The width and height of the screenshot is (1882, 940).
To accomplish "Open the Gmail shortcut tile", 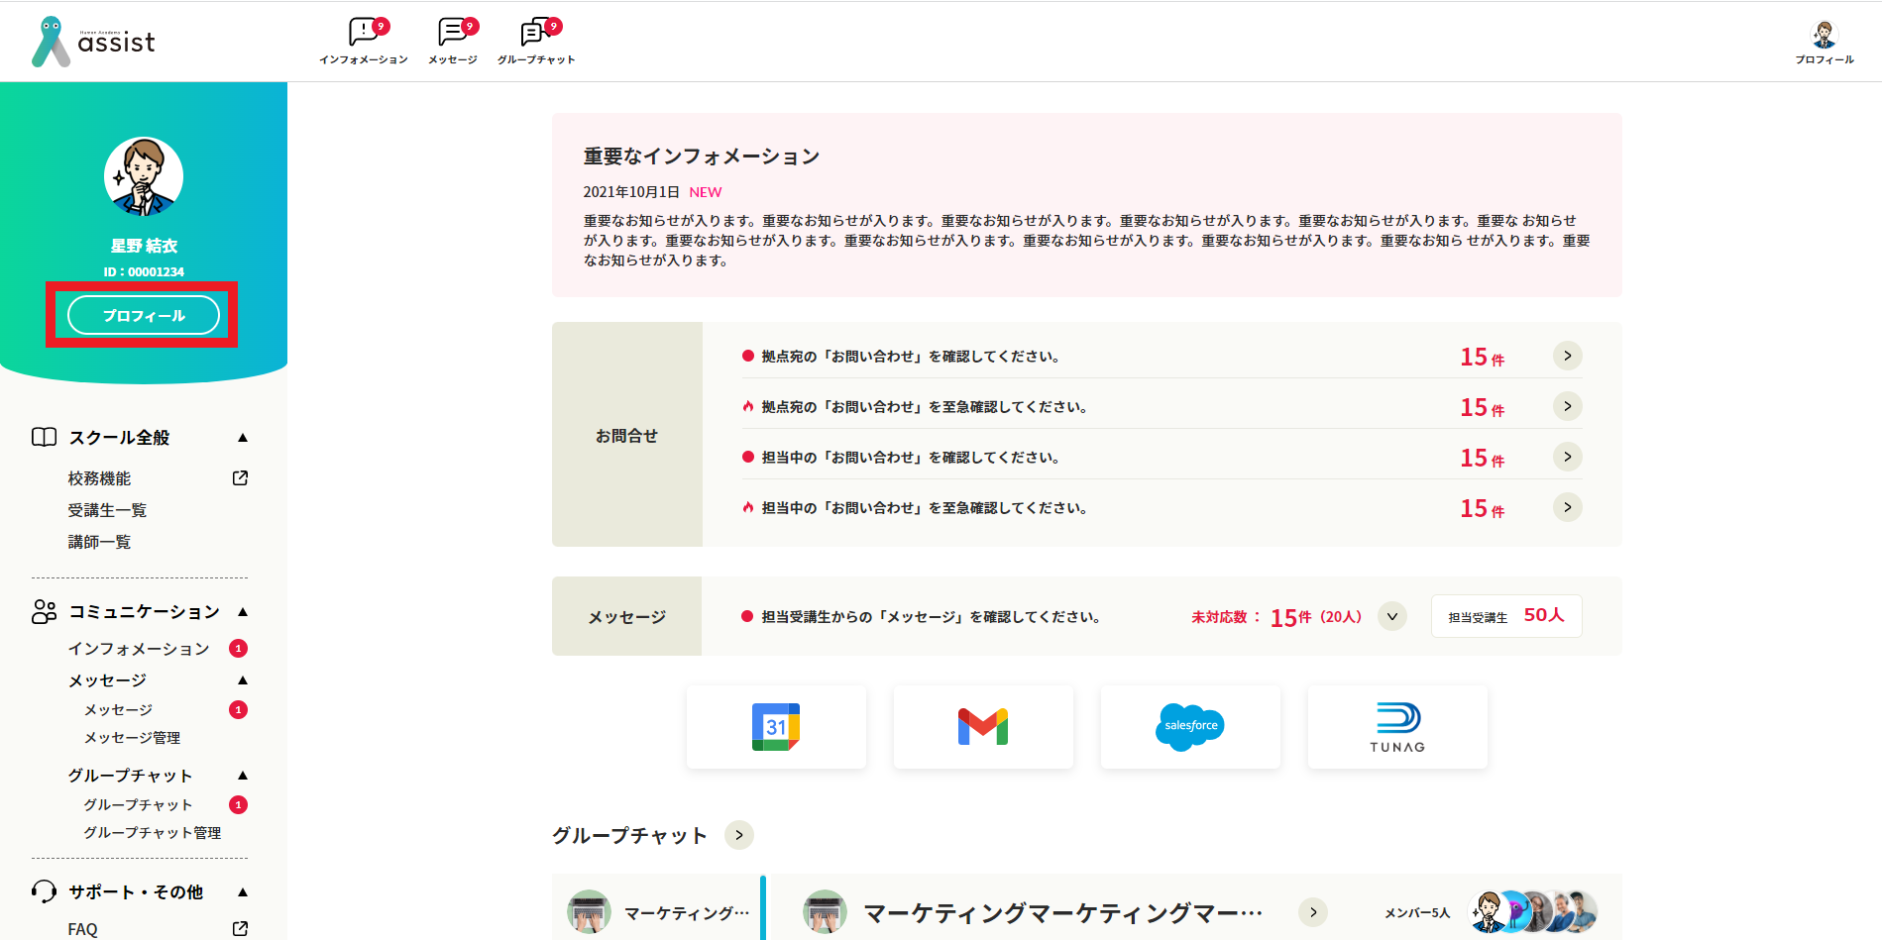I will [983, 727].
